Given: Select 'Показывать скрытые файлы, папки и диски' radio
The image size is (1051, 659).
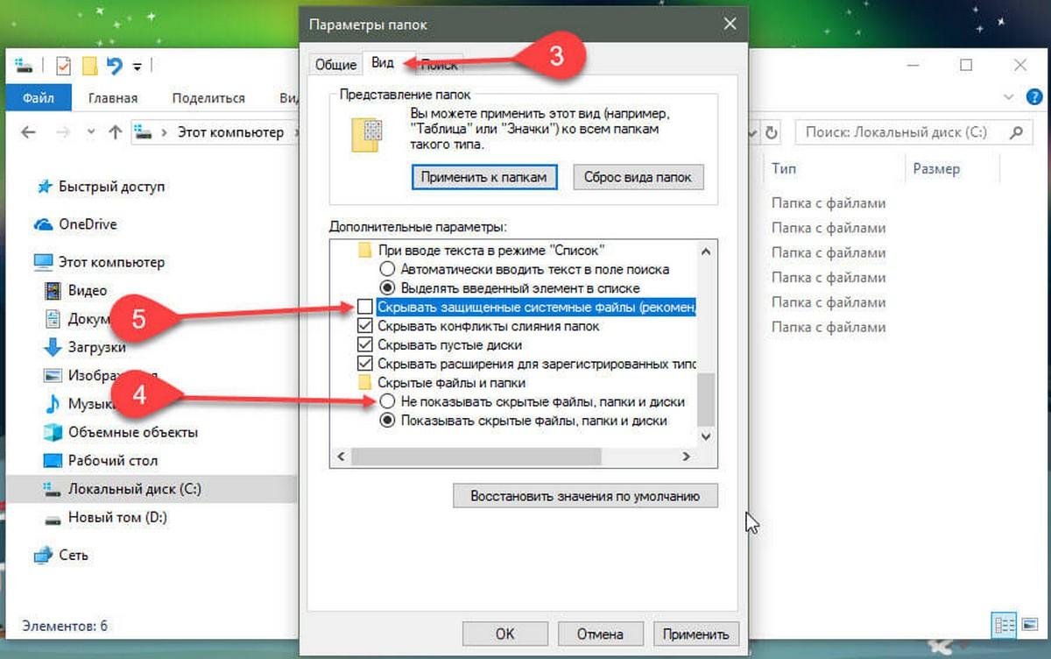Looking at the screenshot, I should [x=387, y=421].
